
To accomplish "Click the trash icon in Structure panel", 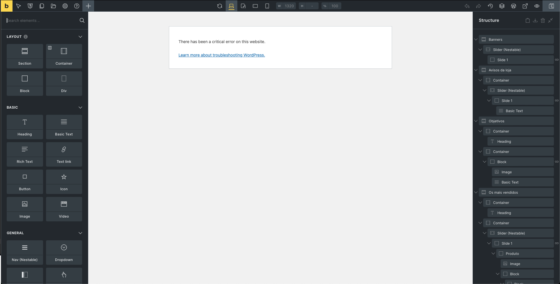I will [x=543, y=20].
